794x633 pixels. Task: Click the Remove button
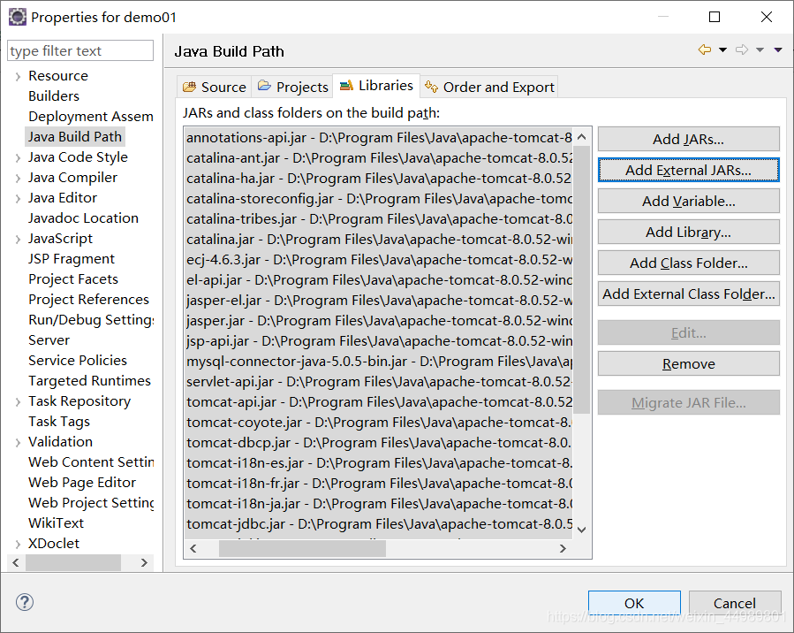tap(688, 364)
